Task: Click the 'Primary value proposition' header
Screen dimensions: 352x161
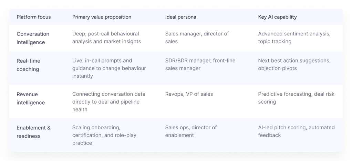Action: 102,17
